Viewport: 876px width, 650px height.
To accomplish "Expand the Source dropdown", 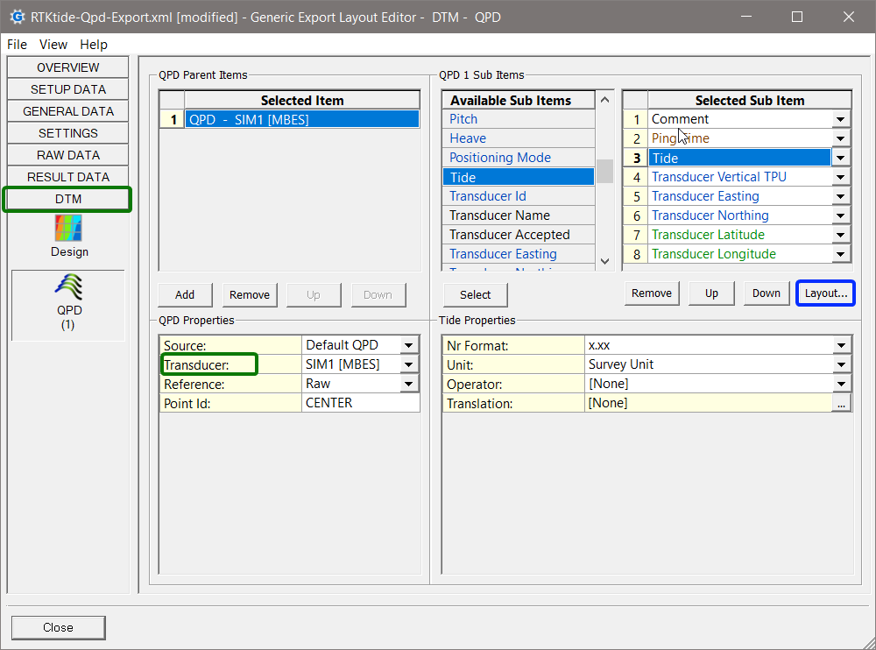I will pos(409,346).
